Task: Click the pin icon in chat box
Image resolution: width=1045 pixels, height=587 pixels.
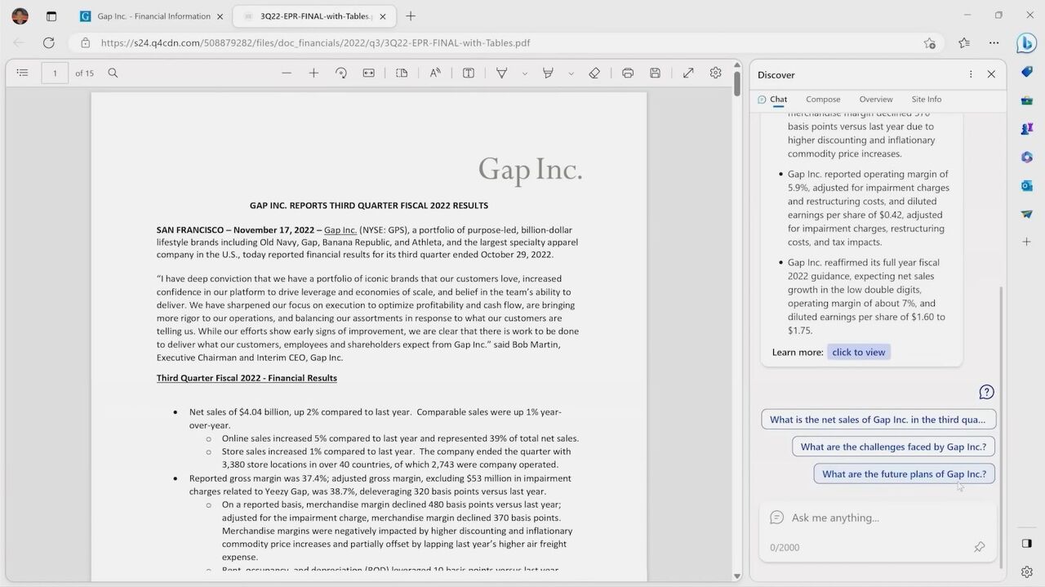Action: point(980,547)
